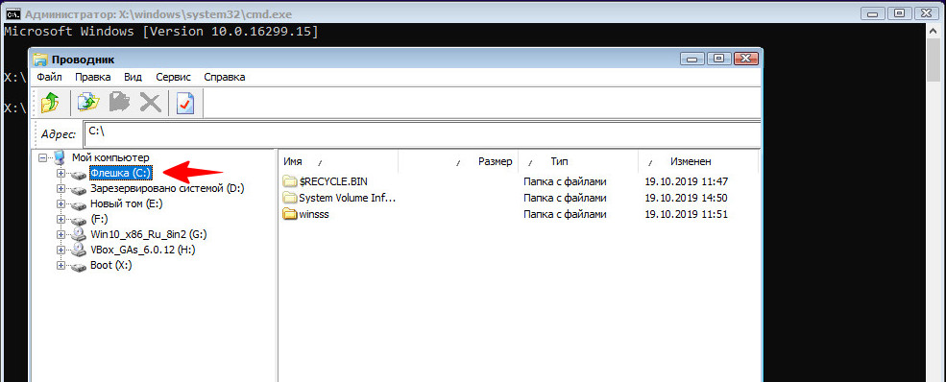Click the Адрес path input field
Viewport: 946px width, 382px height.
pos(422,133)
